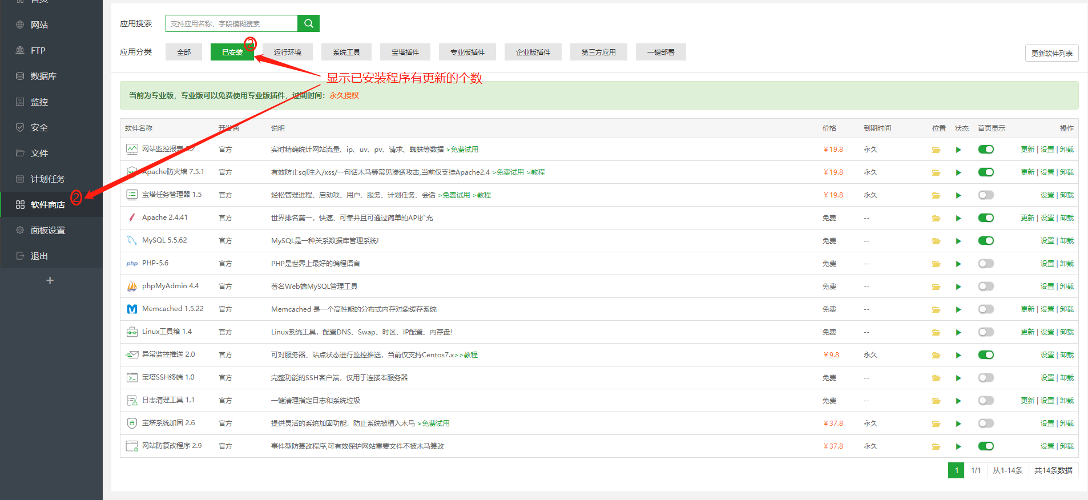Image resolution: width=1088 pixels, height=500 pixels.
Task: Click into the 应用搜索 search field
Action: pyautogui.click(x=232, y=23)
